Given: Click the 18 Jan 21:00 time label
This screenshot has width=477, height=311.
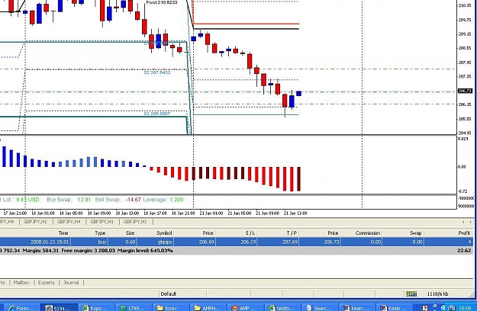Looking at the screenshot, I should [x=183, y=213].
